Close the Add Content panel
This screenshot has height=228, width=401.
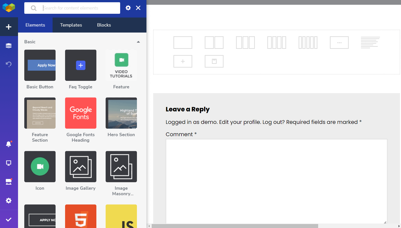pyautogui.click(x=138, y=8)
